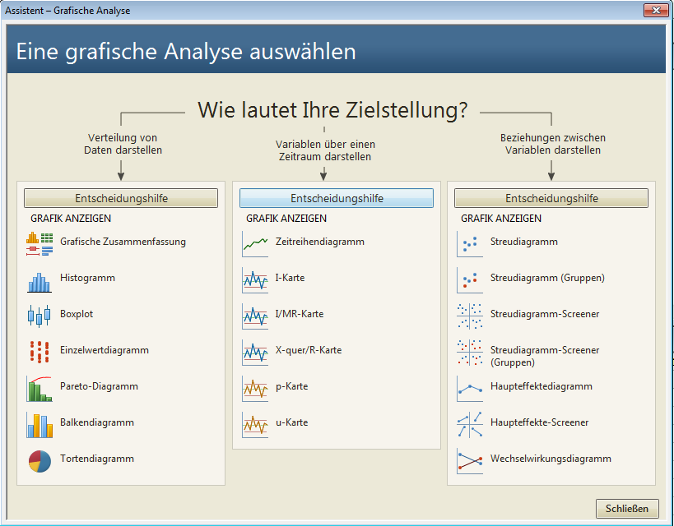Screen dimensions: 674x526
Task: Click the Pareto-Diagramm icon
Action: (x=40, y=389)
